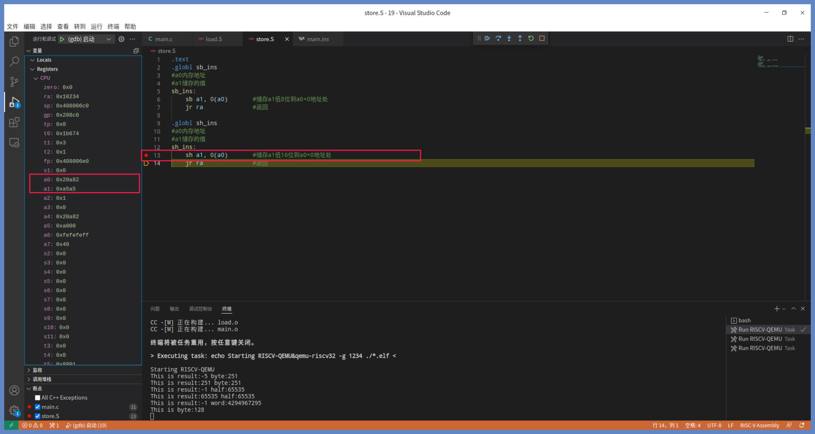
Task: Click the breakpoint dot on line 13
Action: 146,155
